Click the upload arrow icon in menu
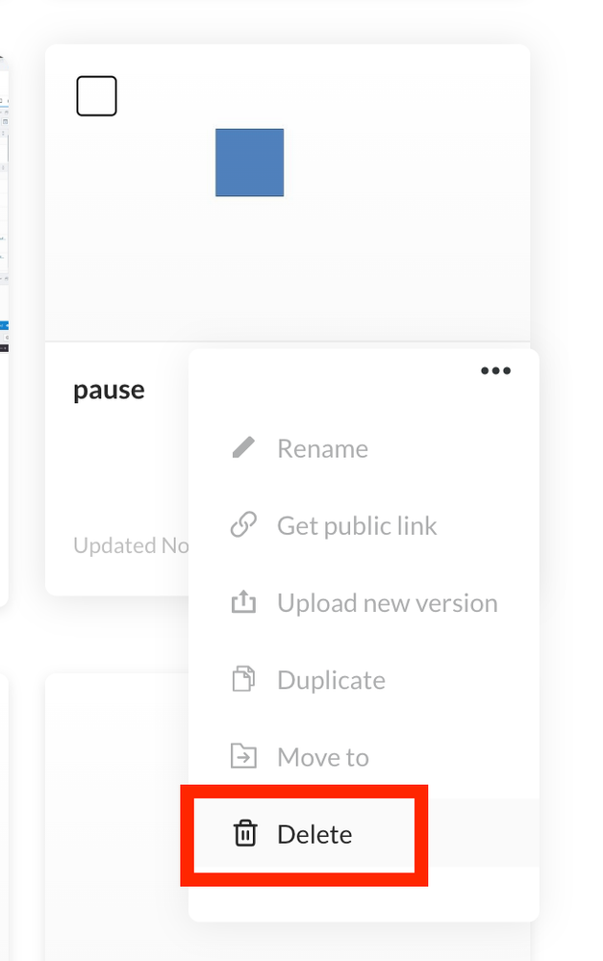 pos(244,603)
